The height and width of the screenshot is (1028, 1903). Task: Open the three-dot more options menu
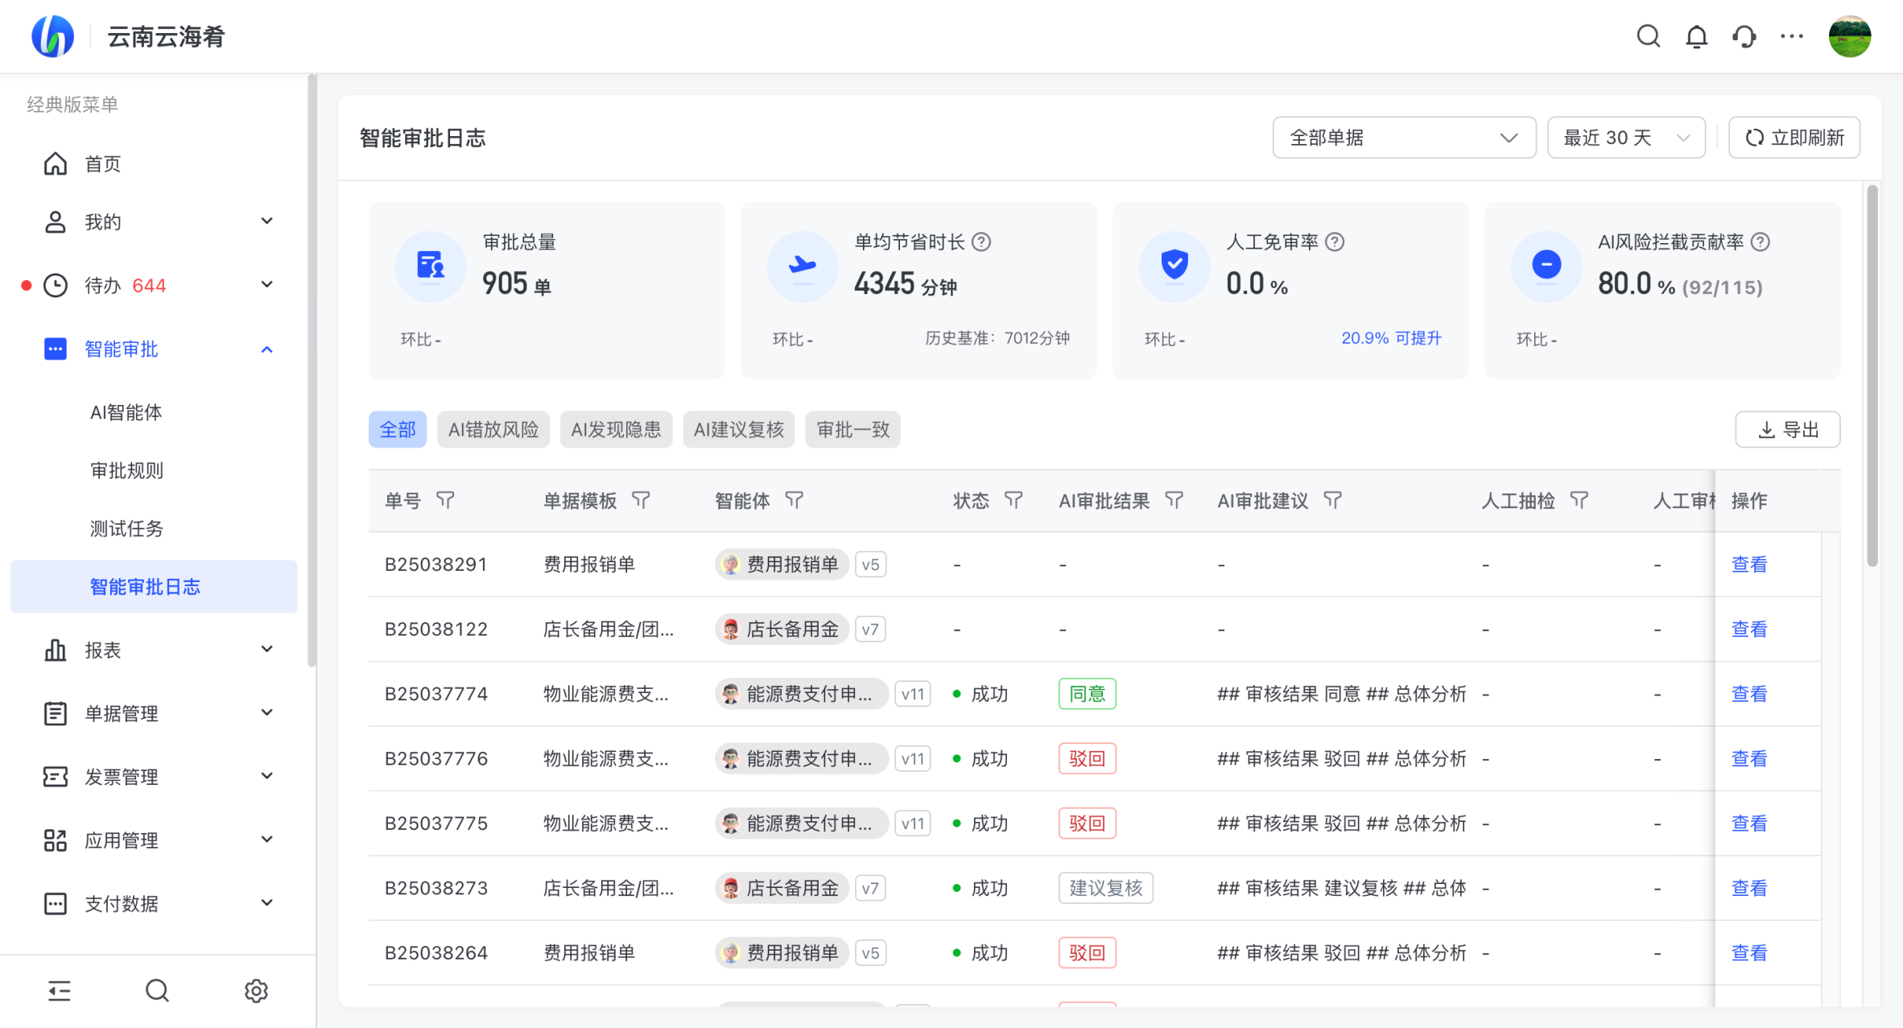(x=1791, y=36)
